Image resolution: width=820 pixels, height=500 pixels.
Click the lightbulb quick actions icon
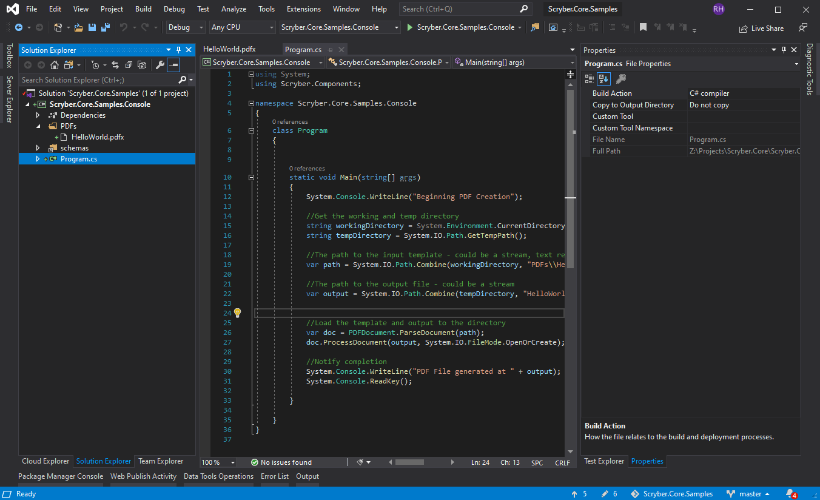[237, 313]
